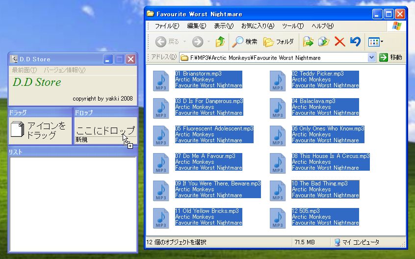Go up one folder level
This screenshot has height=259, width=415.
click(x=220, y=42)
